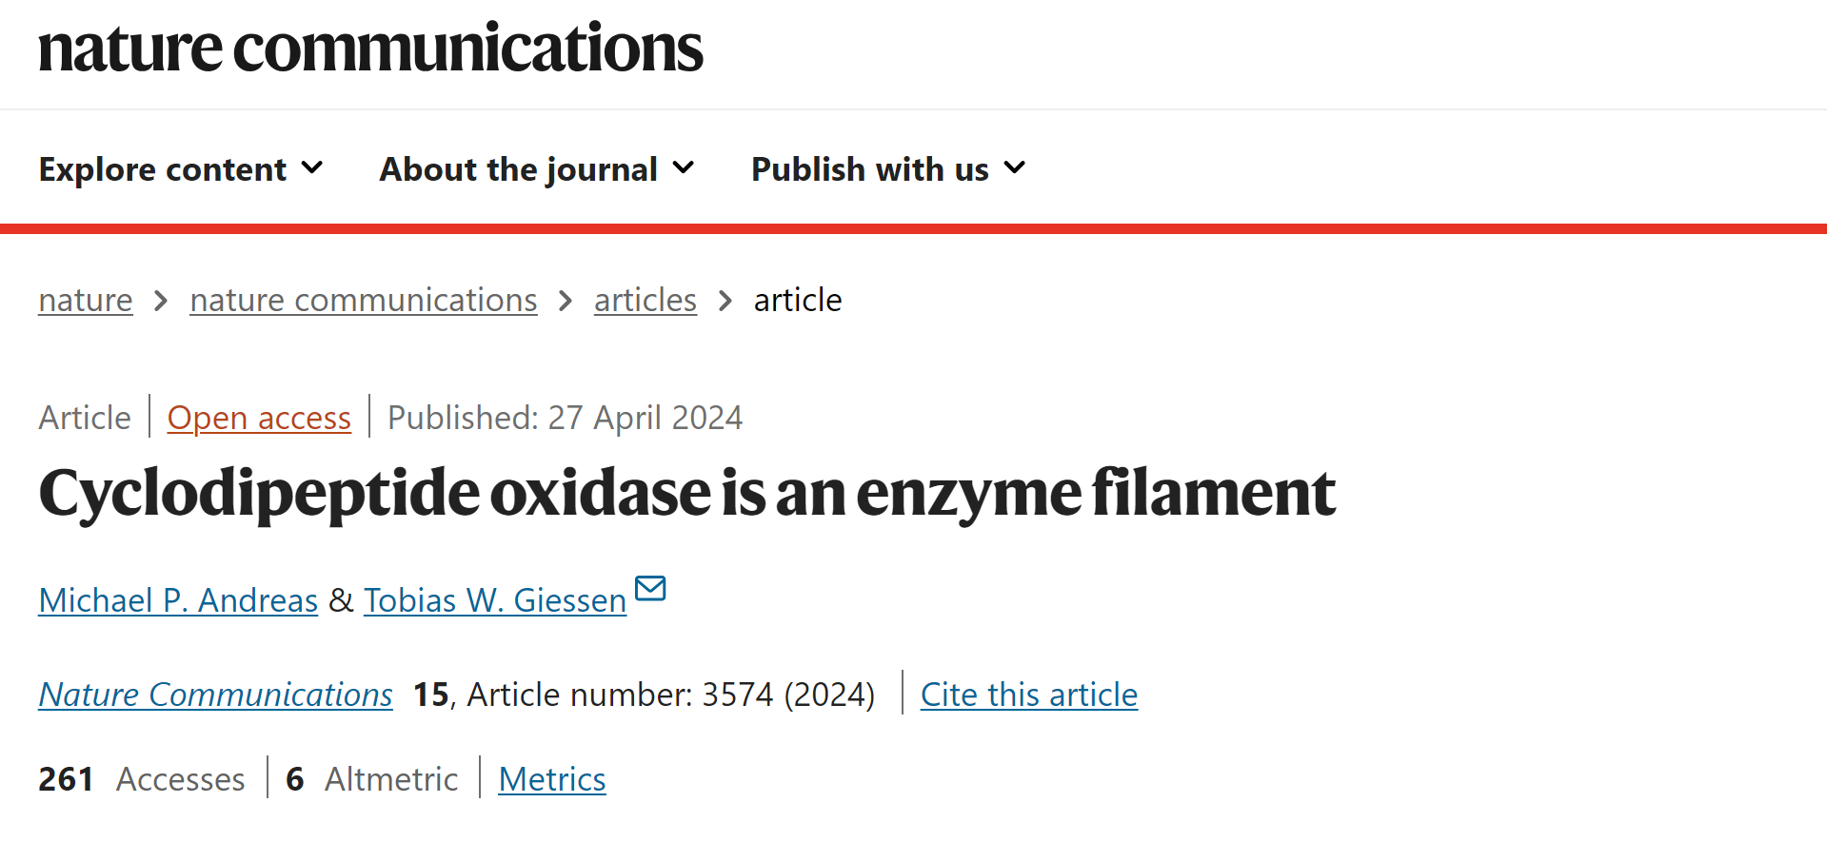Expand the Explore content dropdown arrow
Image resolution: width=1827 pixels, height=842 pixels.
tap(312, 168)
